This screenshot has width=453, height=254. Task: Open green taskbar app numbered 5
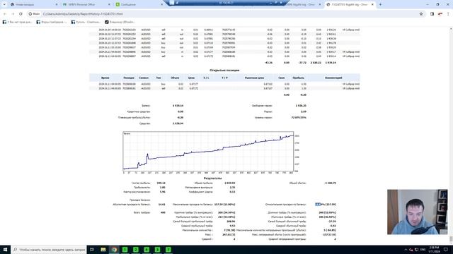(157, 250)
